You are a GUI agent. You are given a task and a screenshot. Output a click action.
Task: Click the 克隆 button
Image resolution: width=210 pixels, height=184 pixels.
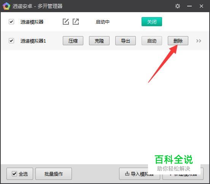(99, 41)
